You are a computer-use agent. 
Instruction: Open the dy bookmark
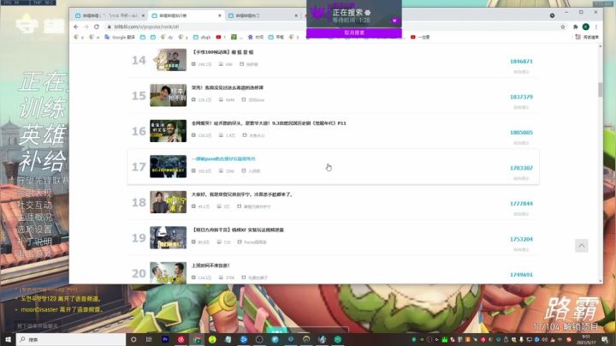tap(167, 37)
